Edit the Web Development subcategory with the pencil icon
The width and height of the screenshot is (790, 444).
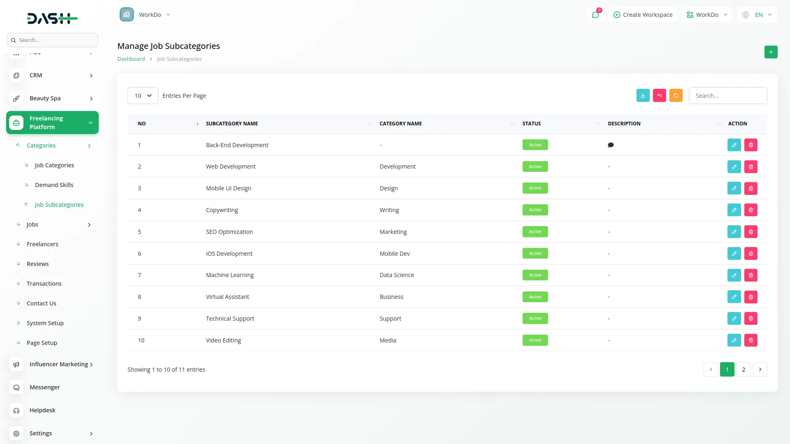pyautogui.click(x=734, y=166)
